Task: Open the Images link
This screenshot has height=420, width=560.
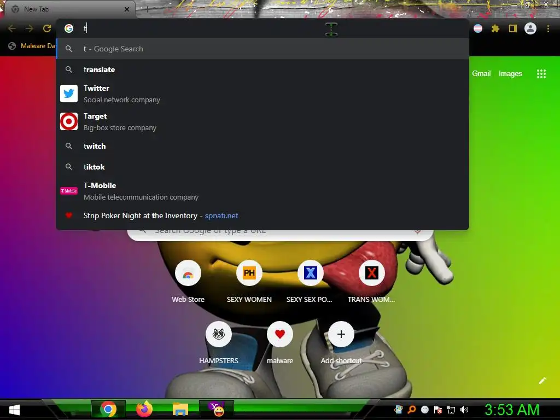Action: 510,74
